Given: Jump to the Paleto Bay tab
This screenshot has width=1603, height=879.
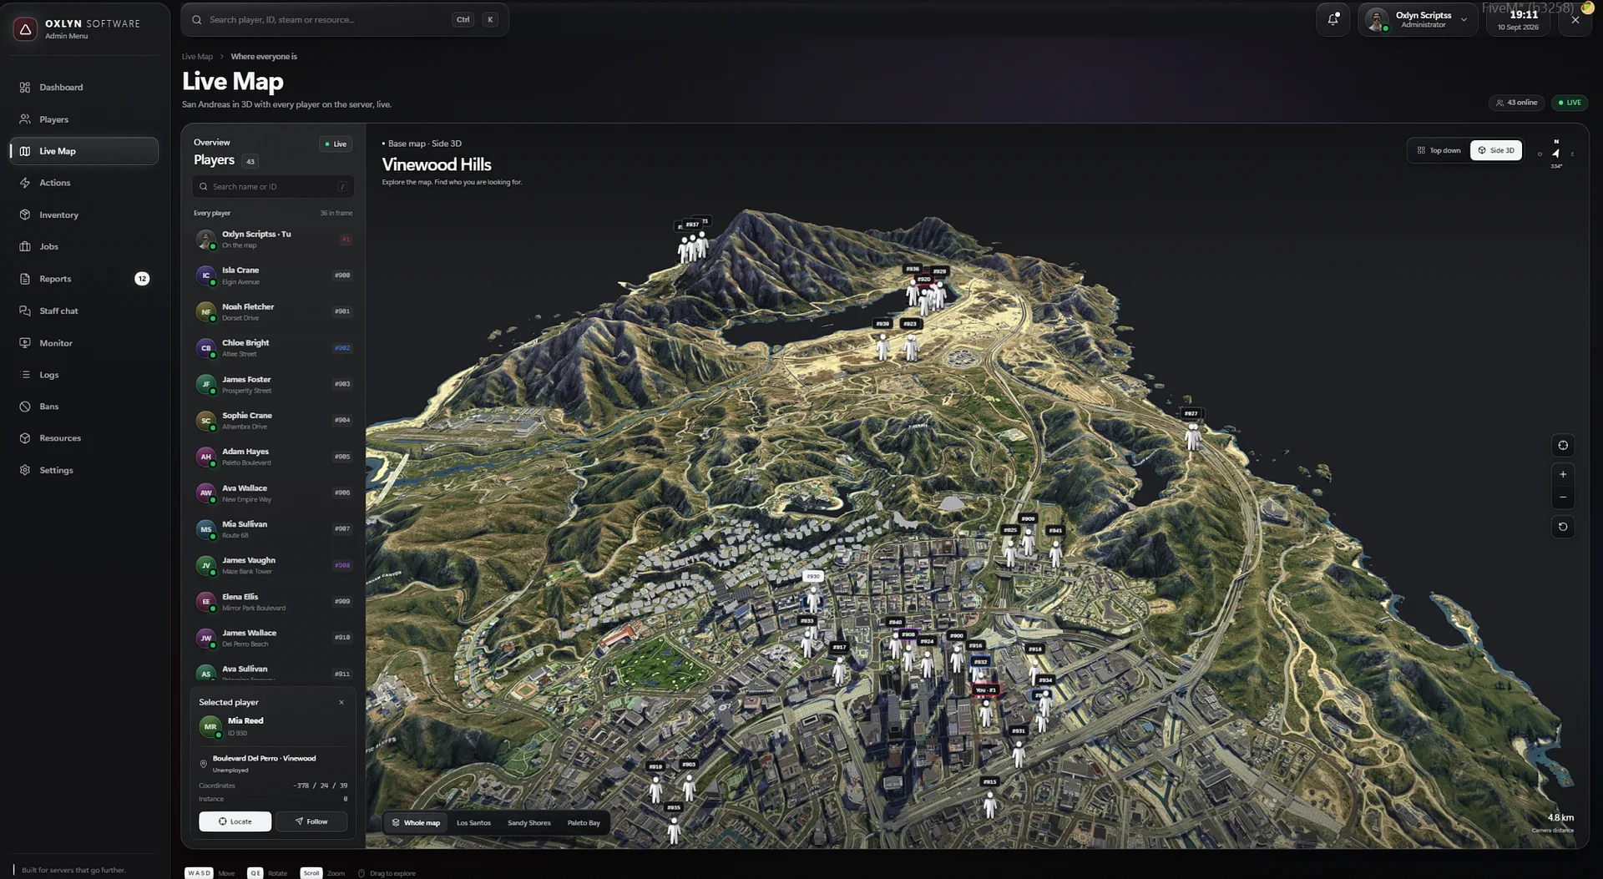Looking at the screenshot, I should (x=584, y=823).
